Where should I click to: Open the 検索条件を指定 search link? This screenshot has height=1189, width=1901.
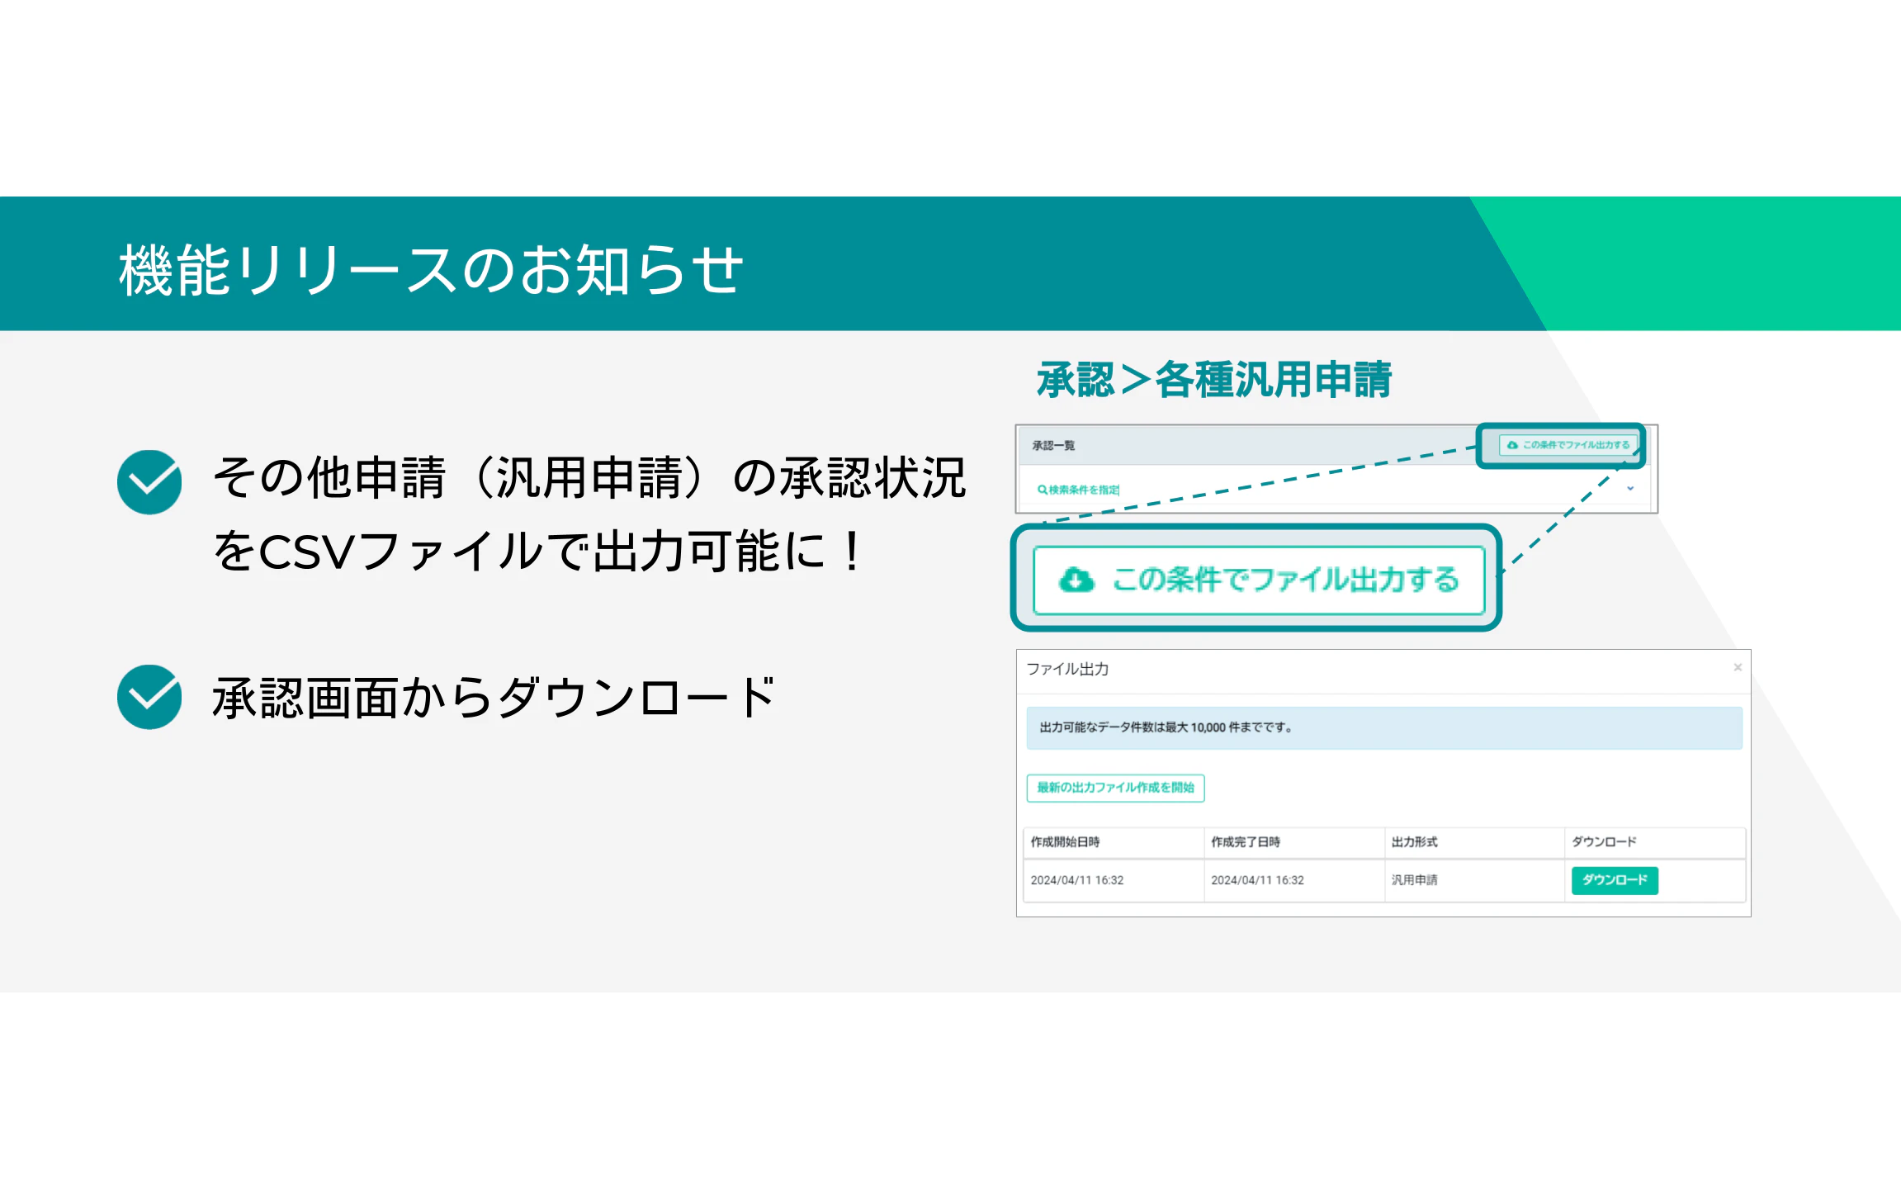click(x=1084, y=490)
